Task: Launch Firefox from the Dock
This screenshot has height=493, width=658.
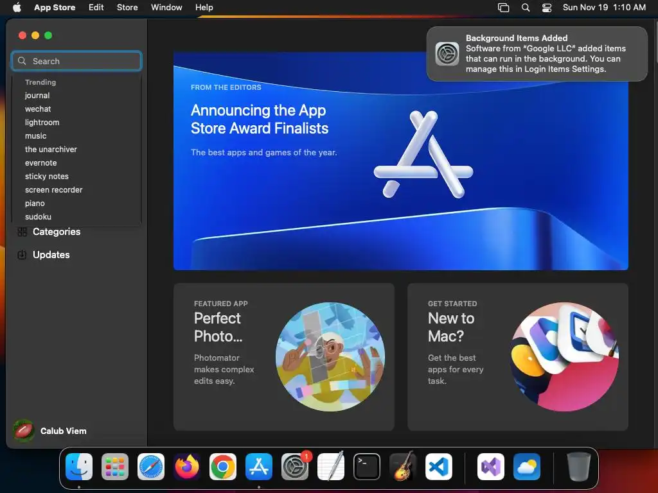Action: (187, 467)
